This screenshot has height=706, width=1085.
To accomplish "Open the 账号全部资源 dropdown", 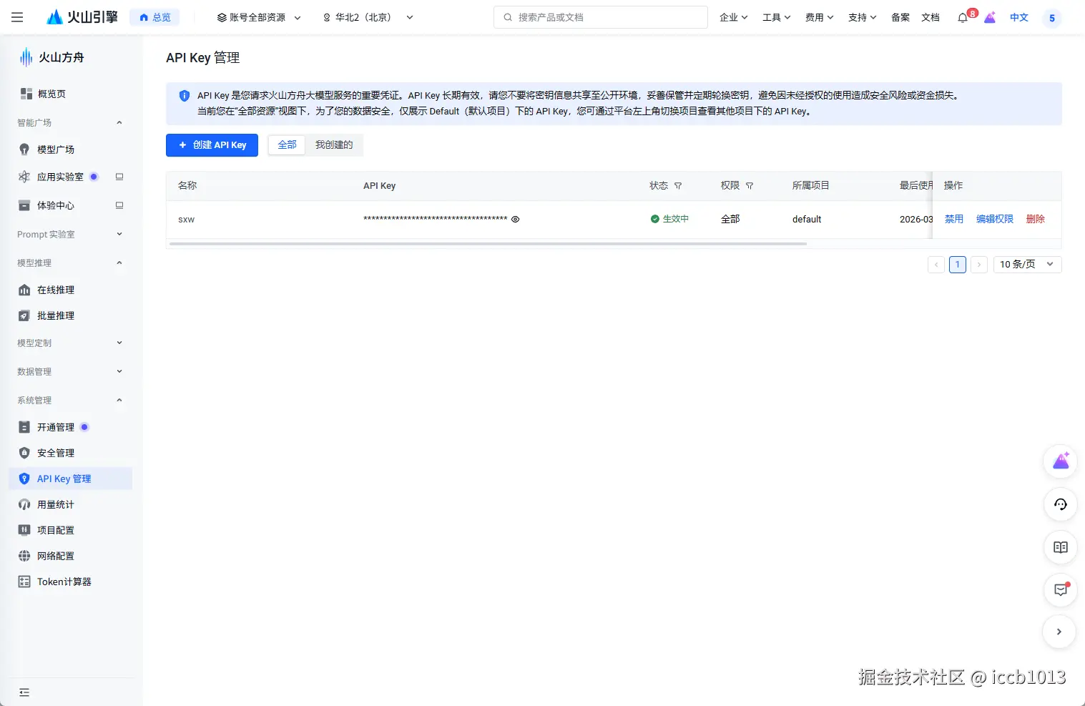I will [x=259, y=17].
